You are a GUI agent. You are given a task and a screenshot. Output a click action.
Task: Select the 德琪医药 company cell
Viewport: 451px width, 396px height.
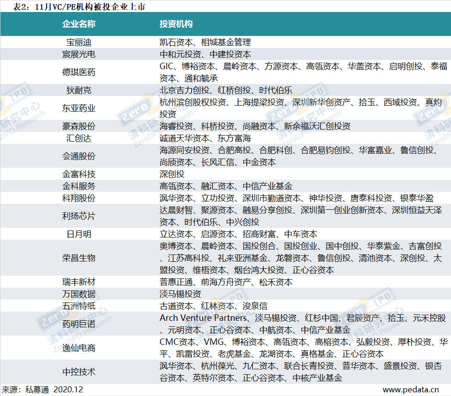click(79, 72)
